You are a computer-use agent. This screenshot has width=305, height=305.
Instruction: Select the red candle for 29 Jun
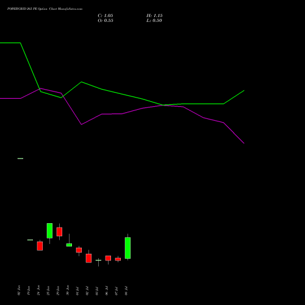[59, 232]
